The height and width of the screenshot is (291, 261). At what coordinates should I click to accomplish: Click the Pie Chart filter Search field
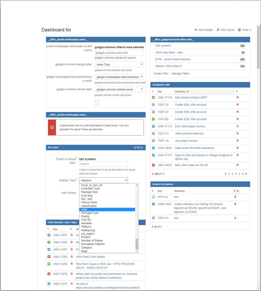103,164
